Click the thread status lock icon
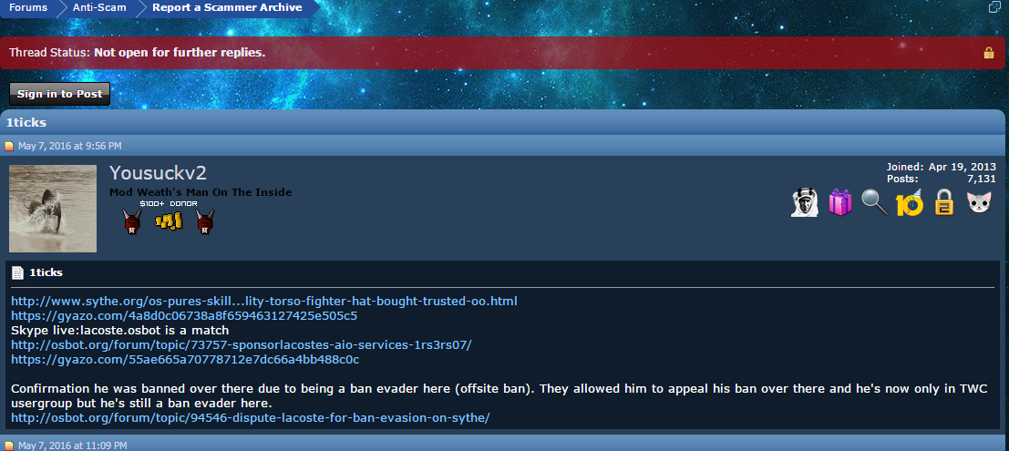The width and height of the screenshot is (1009, 451). [x=989, y=53]
